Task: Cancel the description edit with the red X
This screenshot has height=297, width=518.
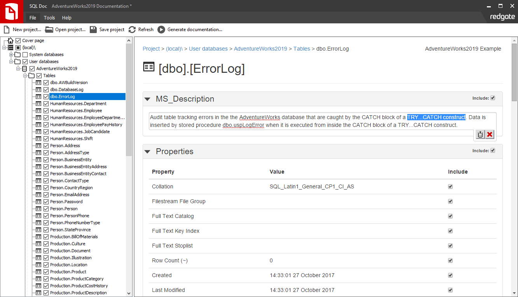Action: pyautogui.click(x=490, y=134)
